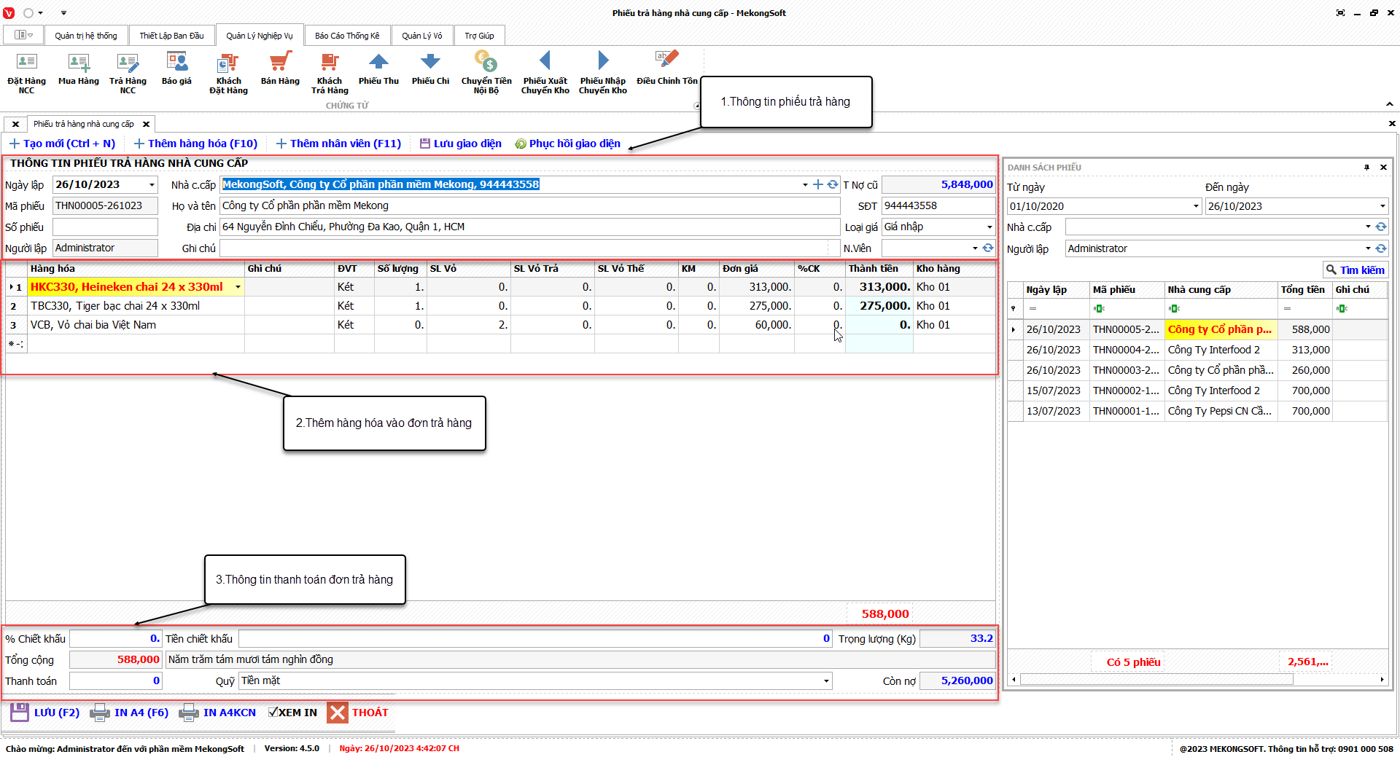The height and width of the screenshot is (757, 1400).
Task: Switch to Báo Cáo Thống Kê tab
Action: tap(347, 36)
